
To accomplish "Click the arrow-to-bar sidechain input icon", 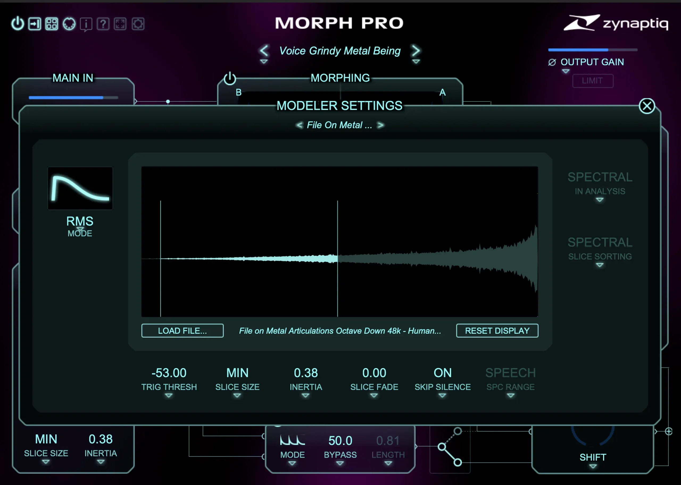I will (35, 24).
